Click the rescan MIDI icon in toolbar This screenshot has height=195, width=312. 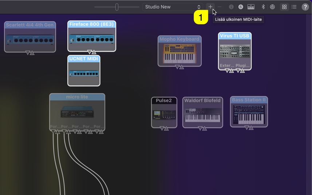[241, 7]
